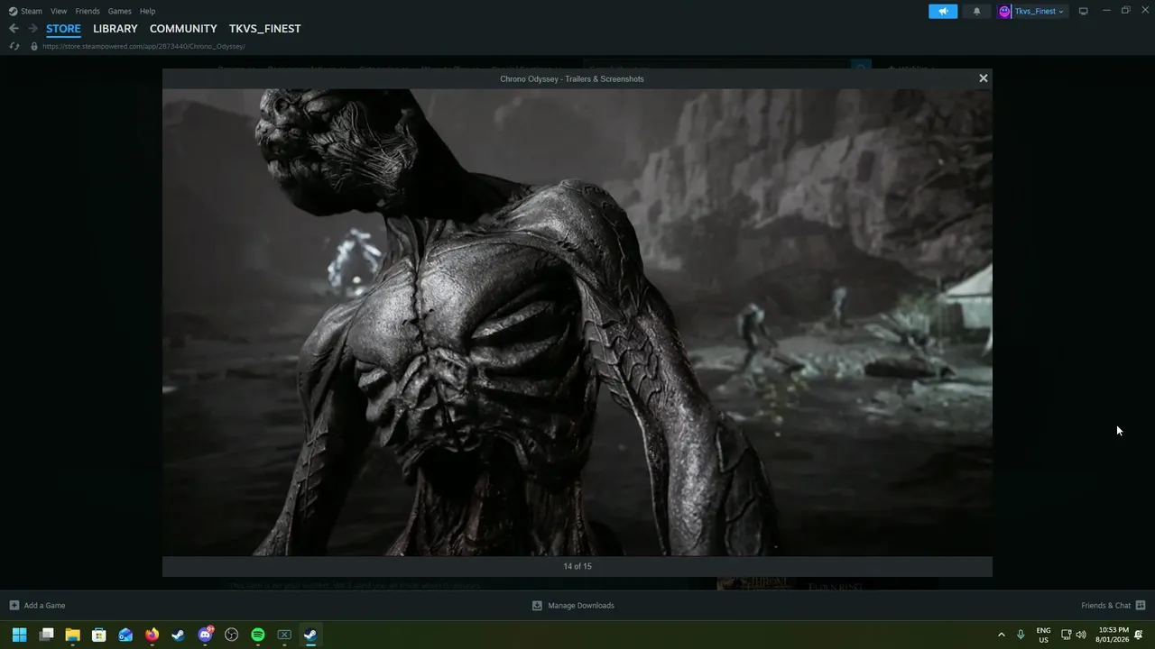Screen dimensions: 1155x649
Task: Select the store URL address text
Action: pyautogui.click(x=143, y=46)
